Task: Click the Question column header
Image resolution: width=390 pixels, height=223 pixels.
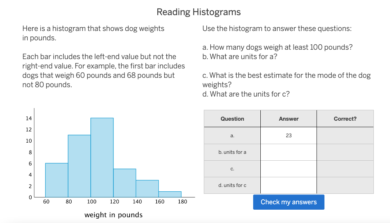Action: coord(232,119)
